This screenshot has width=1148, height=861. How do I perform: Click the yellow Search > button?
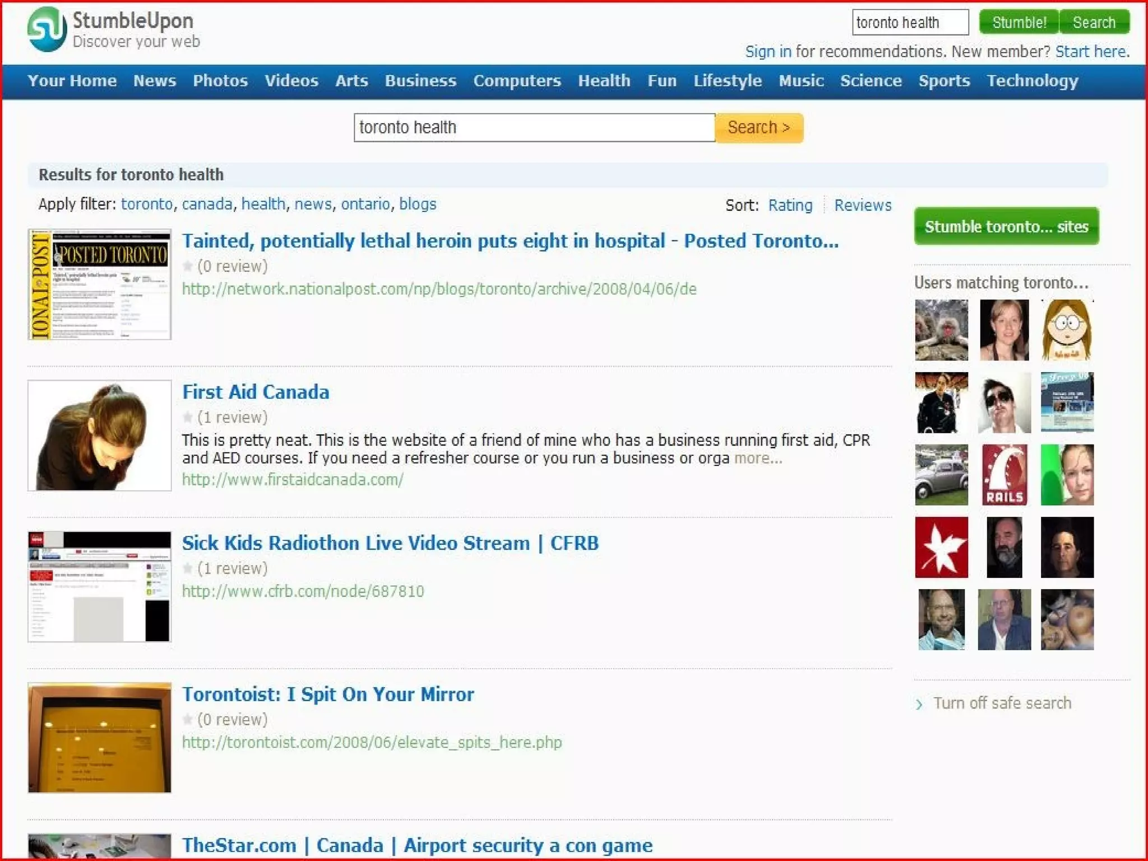758,128
